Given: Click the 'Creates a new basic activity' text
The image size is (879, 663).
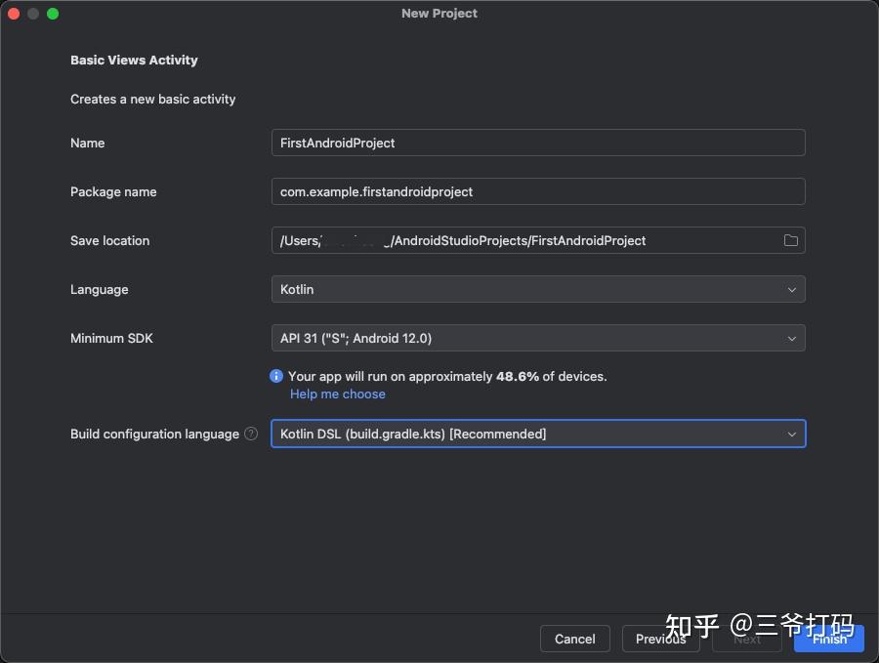Looking at the screenshot, I should click(x=153, y=100).
